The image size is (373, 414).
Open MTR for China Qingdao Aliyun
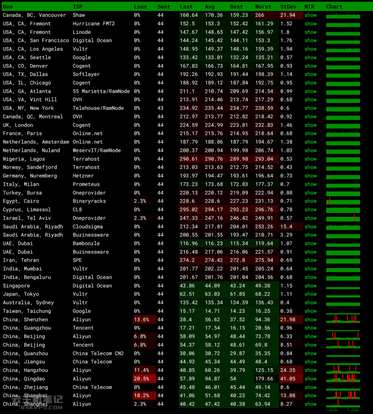(x=310, y=379)
